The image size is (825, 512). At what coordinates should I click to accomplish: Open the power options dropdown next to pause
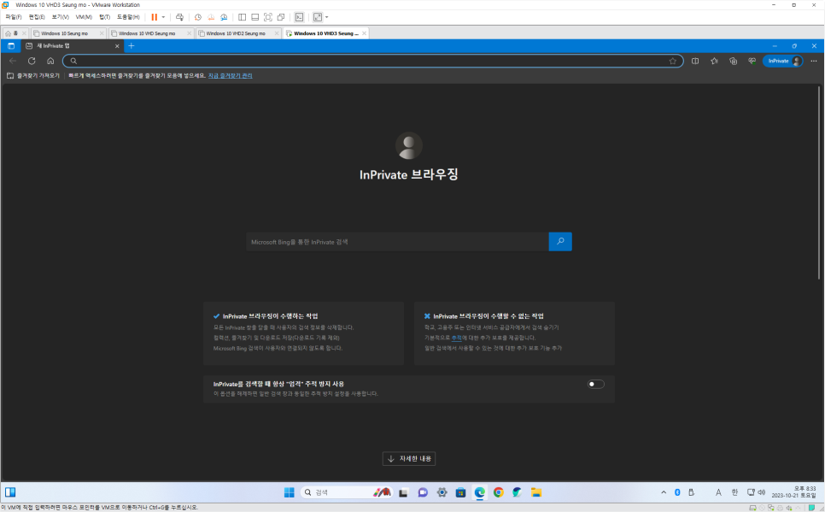[x=163, y=17]
